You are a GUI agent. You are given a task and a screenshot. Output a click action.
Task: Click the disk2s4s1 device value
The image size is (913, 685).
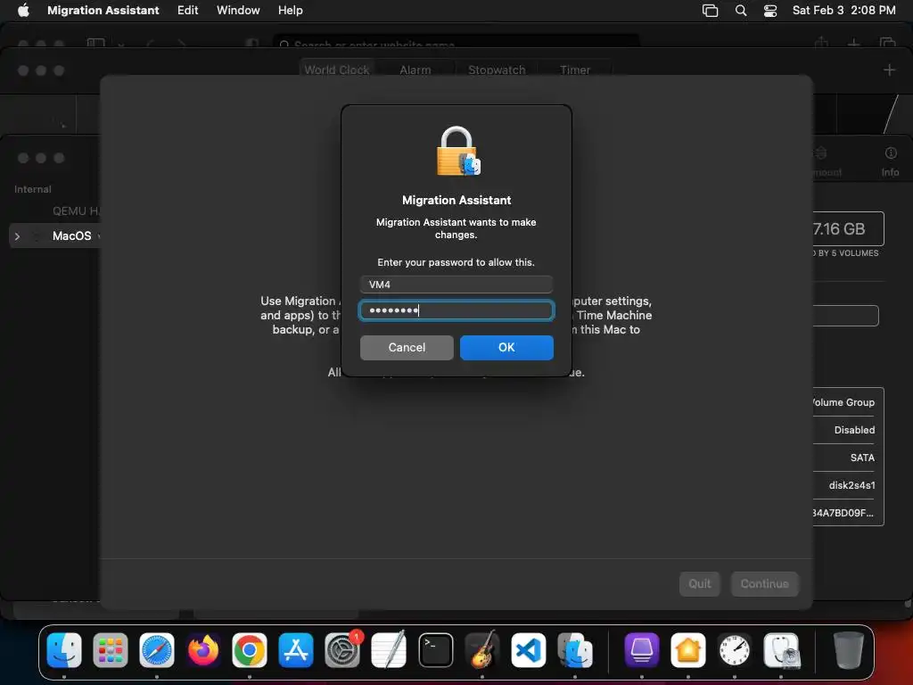(851, 485)
